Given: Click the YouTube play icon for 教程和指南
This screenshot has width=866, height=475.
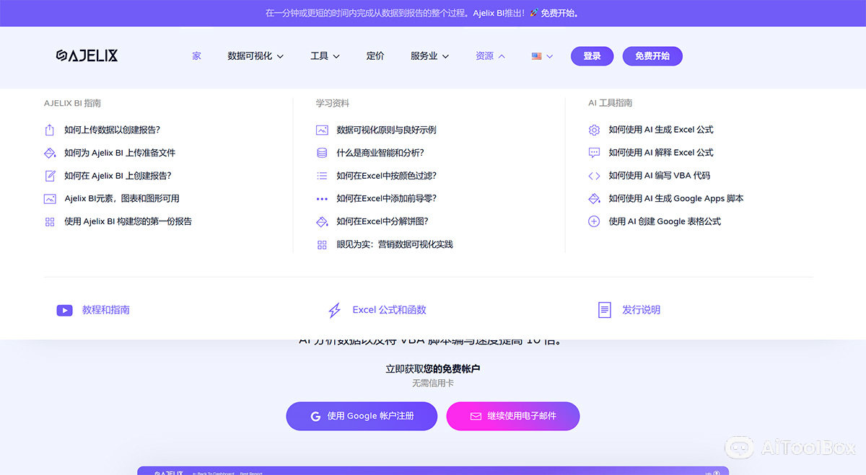Looking at the screenshot, I should tap(64, 310).
